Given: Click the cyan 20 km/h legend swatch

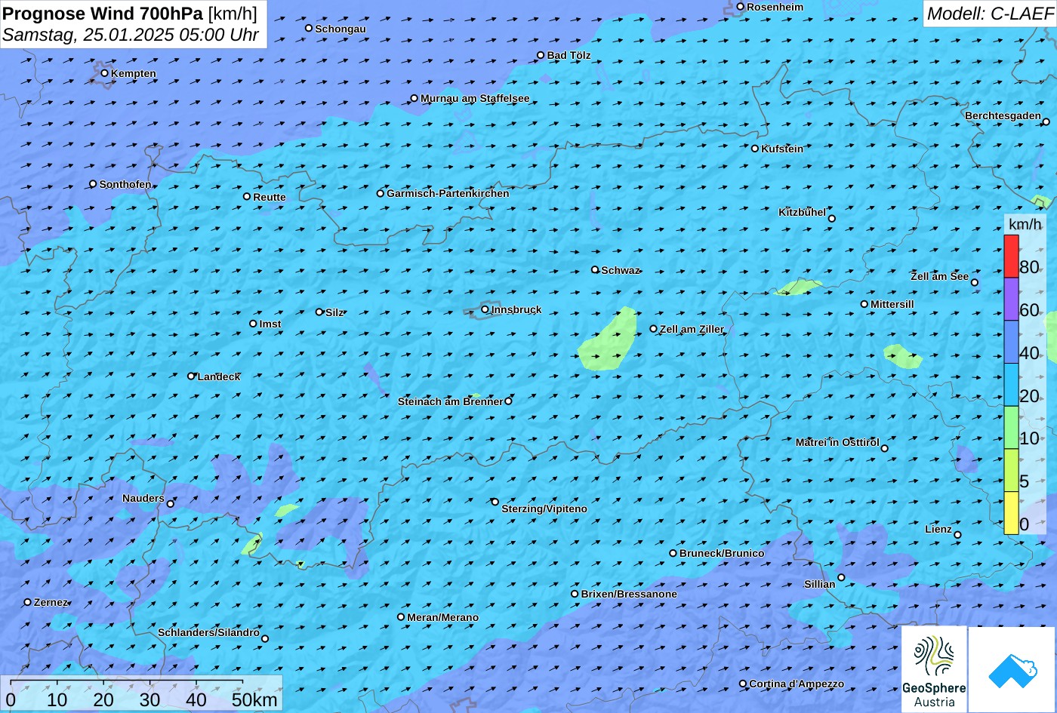Looking at the screenshot, I should pyautogui.click(x=1011, y=385).
